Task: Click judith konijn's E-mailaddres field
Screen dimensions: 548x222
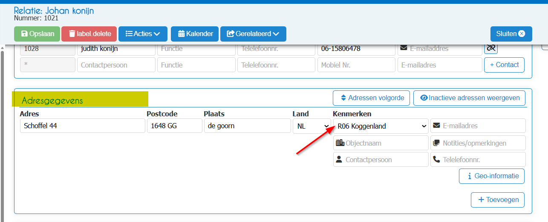Action: click(440, 48)
